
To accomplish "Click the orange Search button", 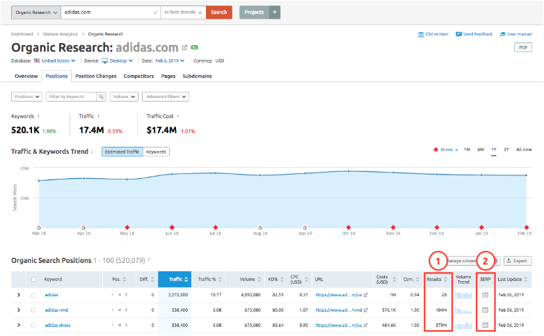I will point(219,12).
